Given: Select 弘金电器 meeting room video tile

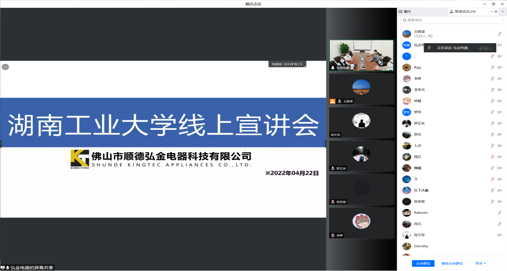Looking at the screenshot, I should [x=361, y=55].
